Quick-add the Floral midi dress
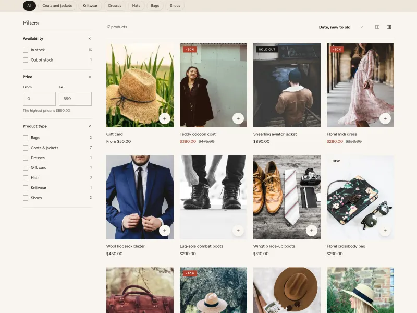 click(x=385, y=118)
